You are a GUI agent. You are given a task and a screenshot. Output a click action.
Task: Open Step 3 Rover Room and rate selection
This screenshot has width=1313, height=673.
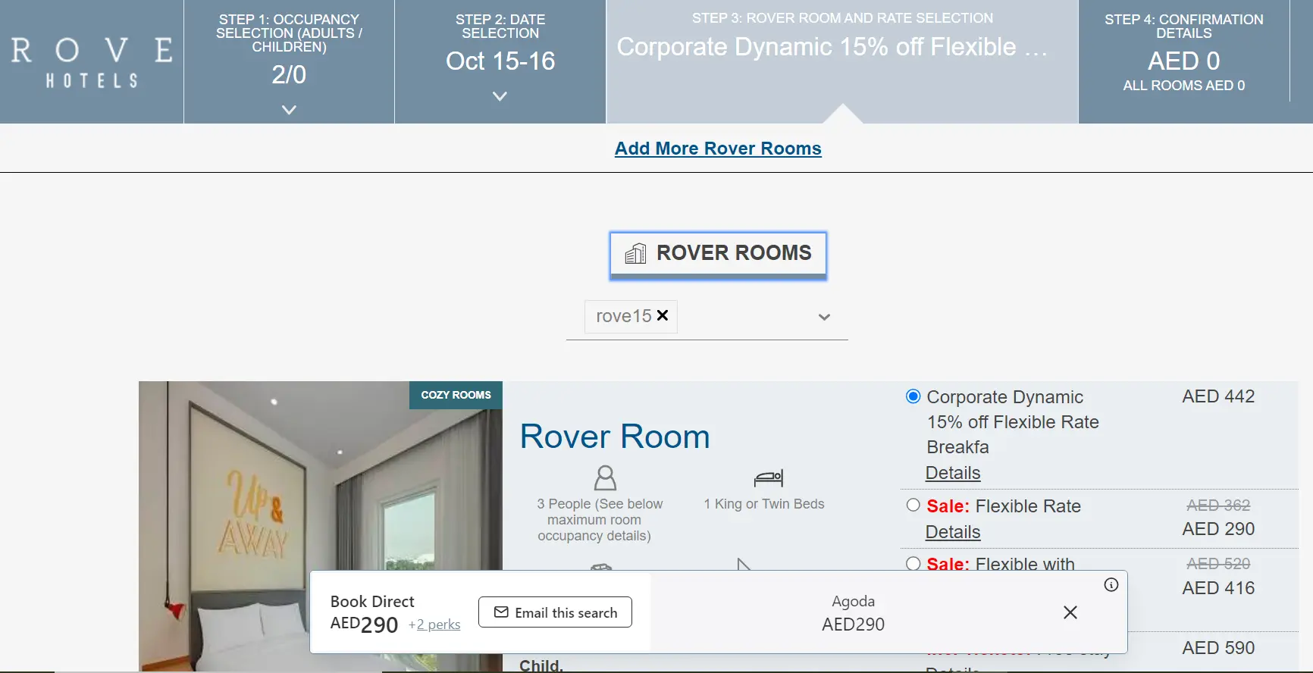(x=842, y=61)
